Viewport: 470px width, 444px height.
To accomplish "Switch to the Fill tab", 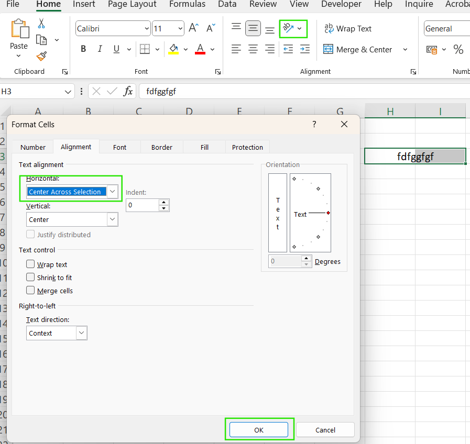I will tap(204, 147).
